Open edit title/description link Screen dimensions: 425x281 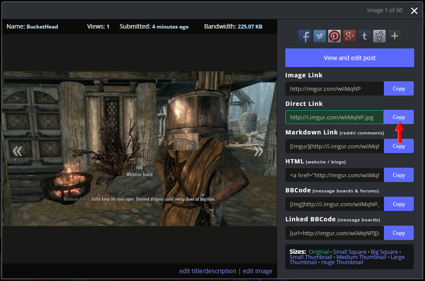click(x=208, y=271)
